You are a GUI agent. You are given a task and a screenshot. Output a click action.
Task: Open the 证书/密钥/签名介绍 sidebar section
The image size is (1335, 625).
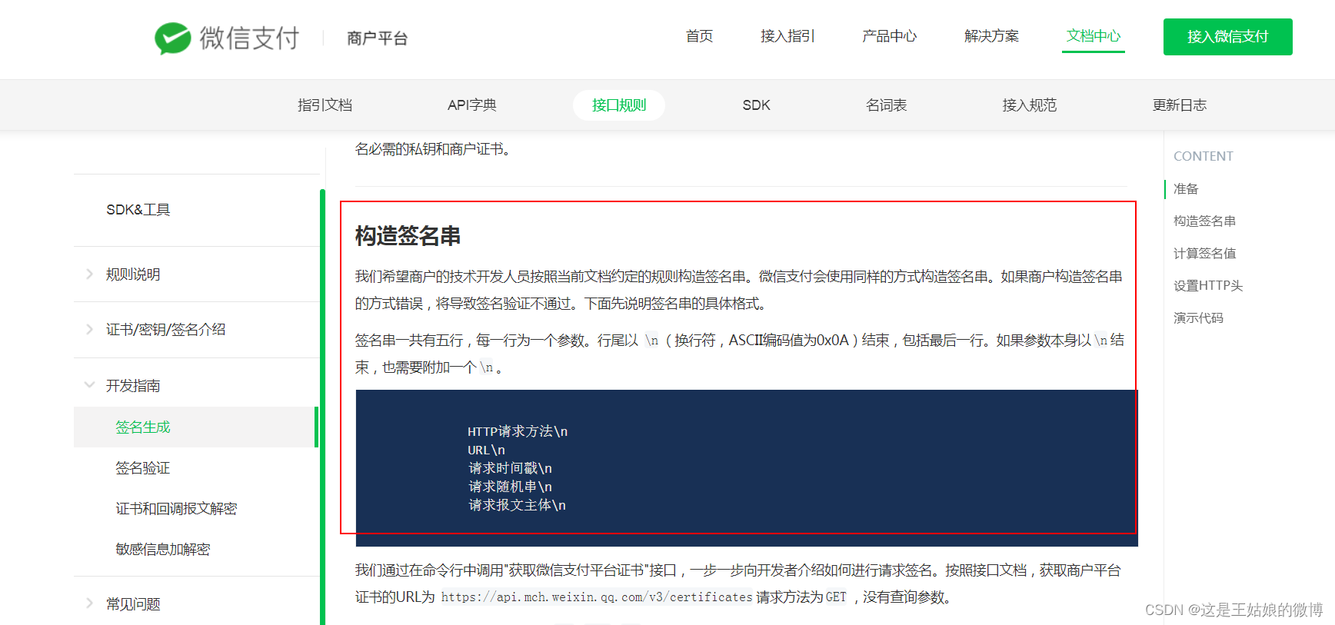pos(166,330)
